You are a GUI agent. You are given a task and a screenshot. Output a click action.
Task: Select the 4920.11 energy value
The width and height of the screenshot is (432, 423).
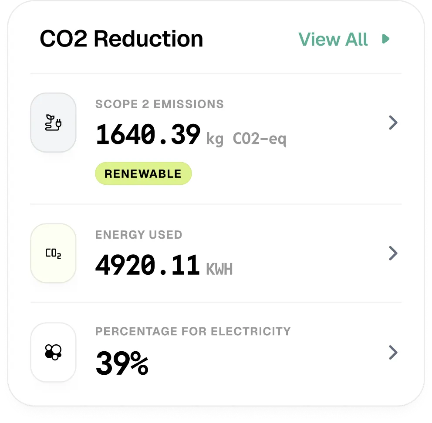(x=148, y=265)
